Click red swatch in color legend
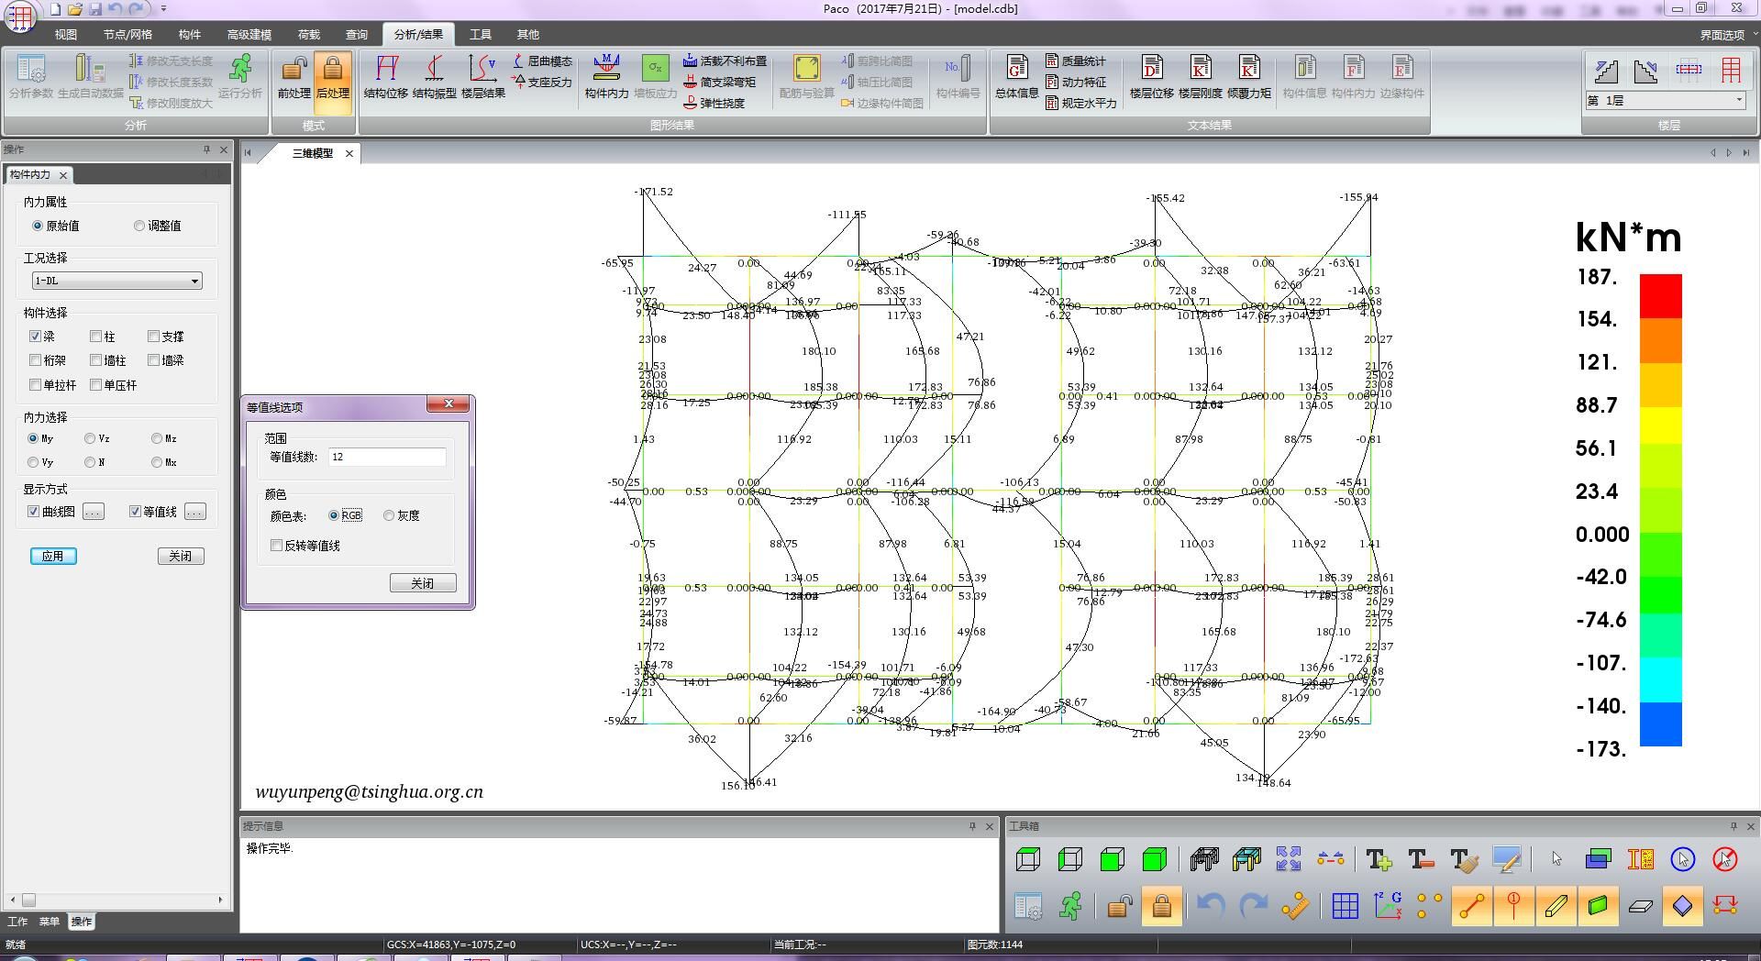Viewport: 1761px width, 961px height. 1660,295
